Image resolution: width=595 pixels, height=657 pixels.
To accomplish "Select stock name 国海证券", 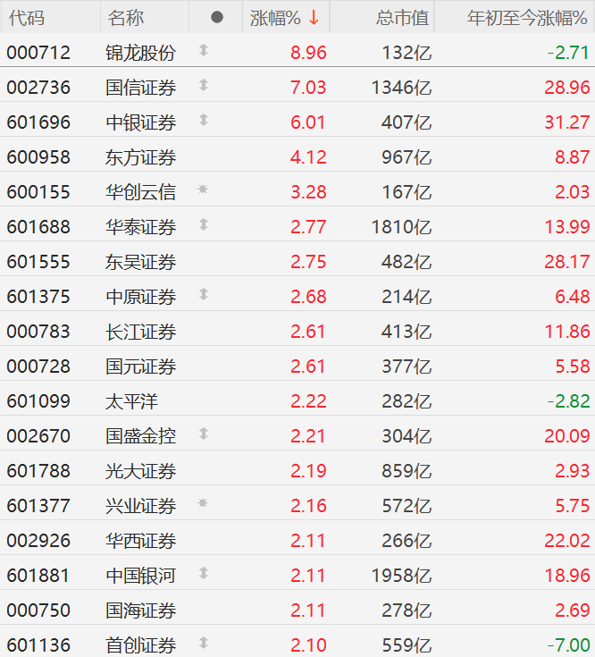I will click(140, 611).
